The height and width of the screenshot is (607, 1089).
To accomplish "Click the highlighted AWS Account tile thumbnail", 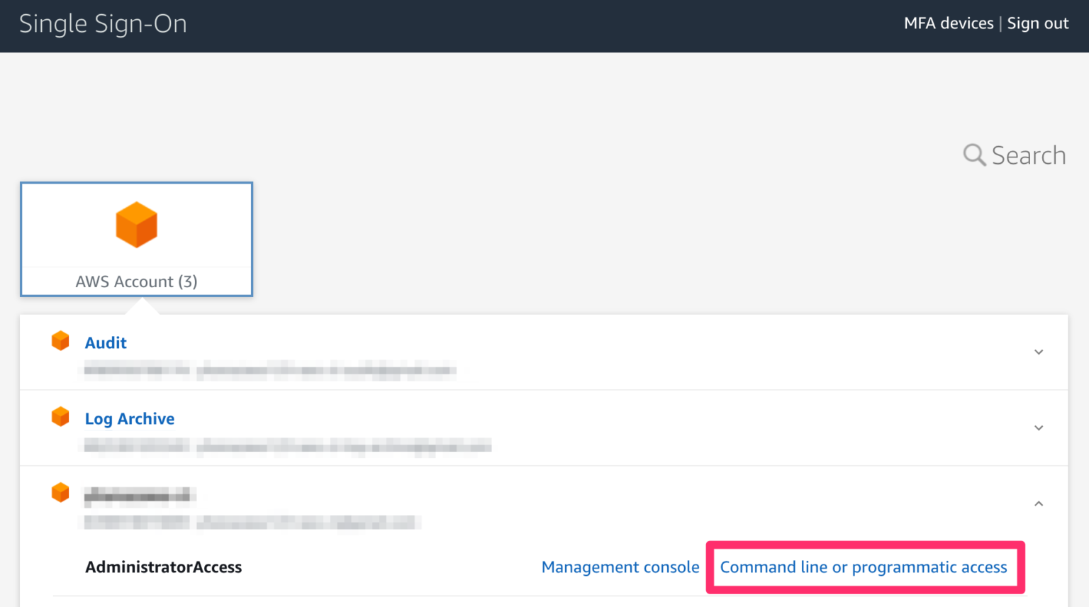I will pos(136,224).
